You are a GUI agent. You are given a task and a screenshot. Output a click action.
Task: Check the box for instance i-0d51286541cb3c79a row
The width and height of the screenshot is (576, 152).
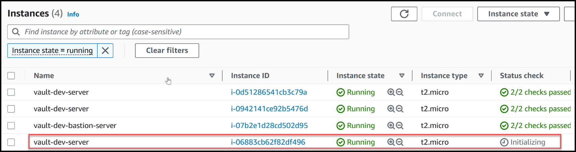click(x=11, y=92)
